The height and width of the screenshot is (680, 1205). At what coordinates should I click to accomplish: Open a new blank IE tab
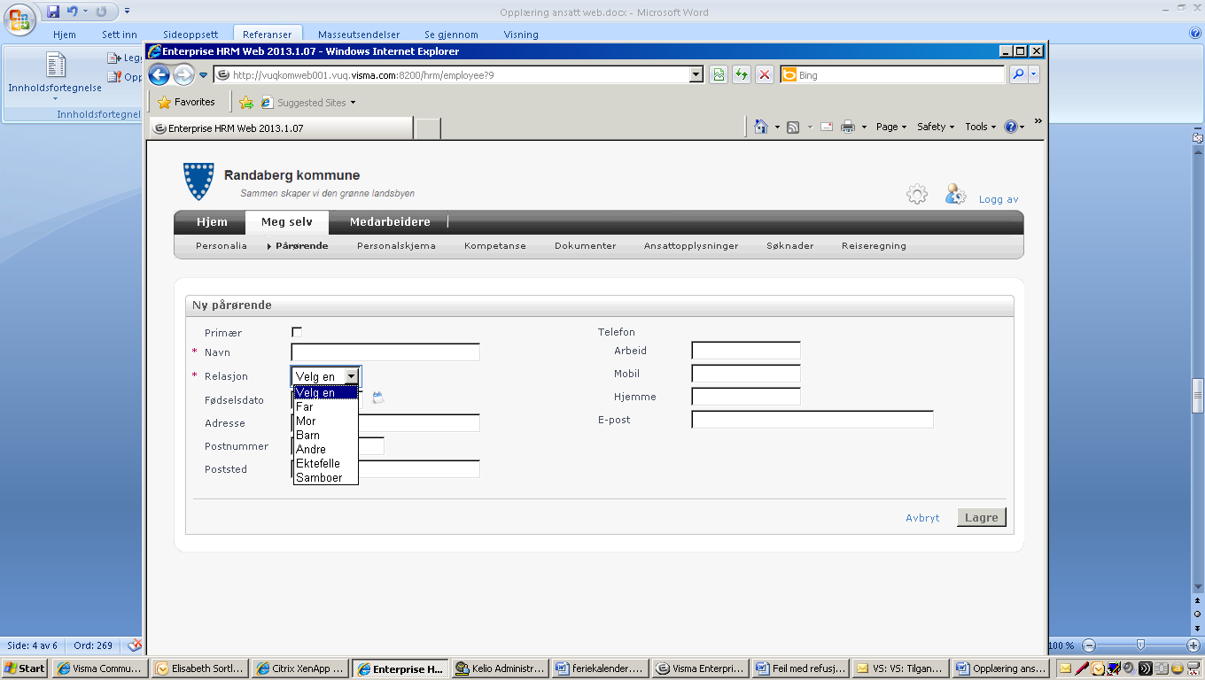coord(428,128)
